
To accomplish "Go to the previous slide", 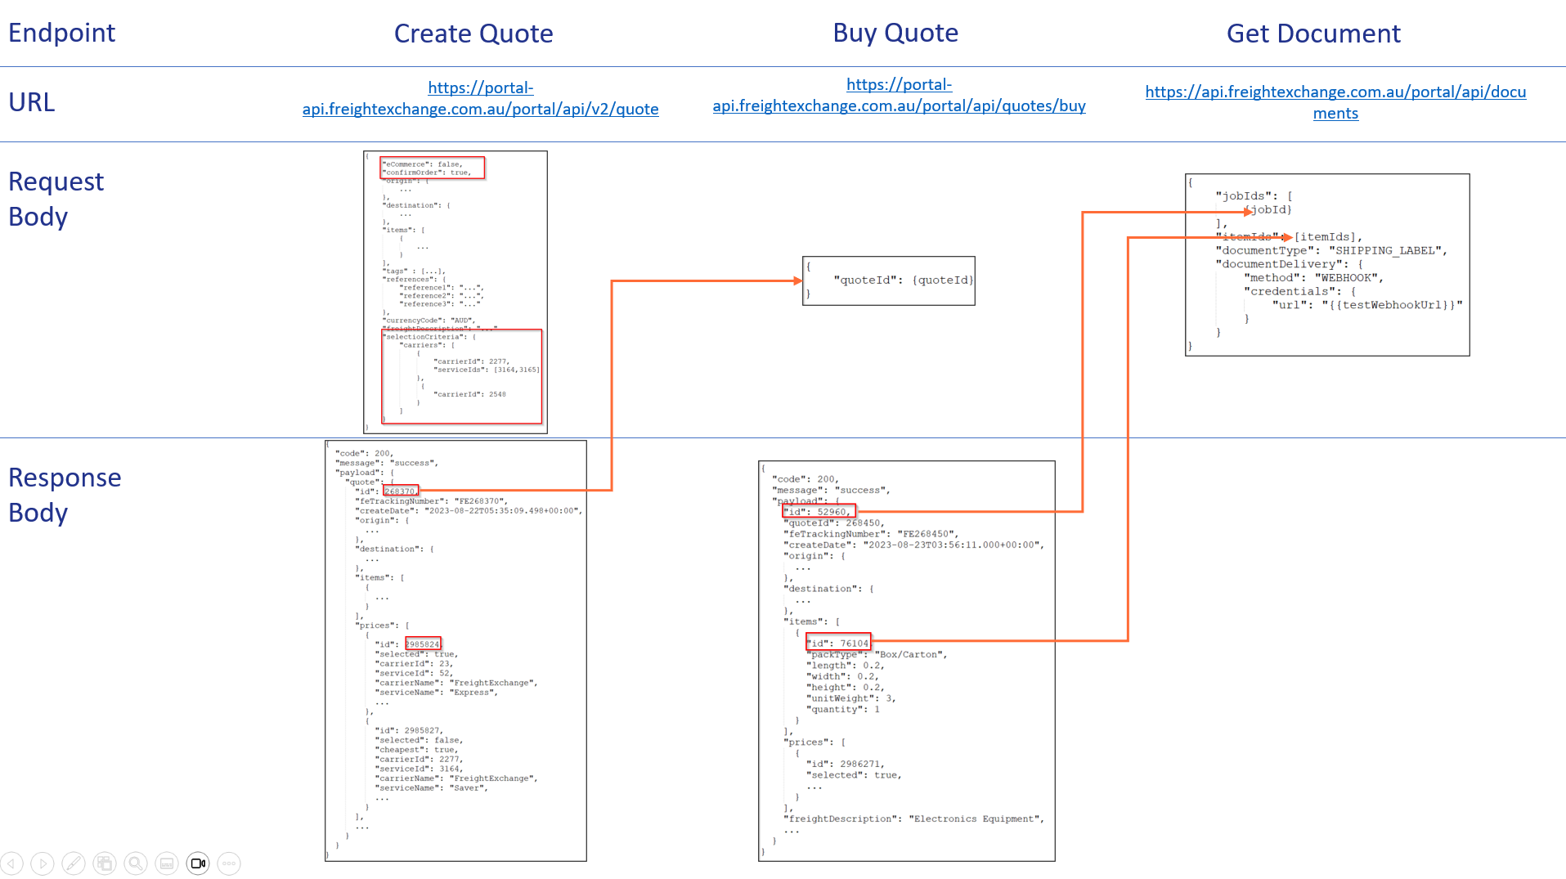I will [11, 863].
